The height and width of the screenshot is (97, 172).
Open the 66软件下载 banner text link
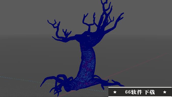click(140, 92)
